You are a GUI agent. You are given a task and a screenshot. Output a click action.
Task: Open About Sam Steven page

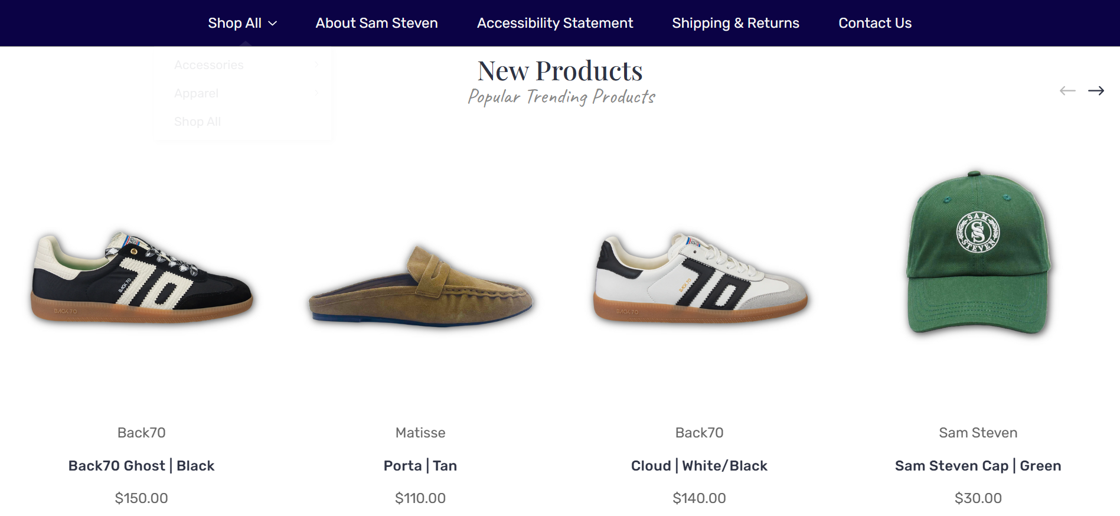tap(377, 23)
